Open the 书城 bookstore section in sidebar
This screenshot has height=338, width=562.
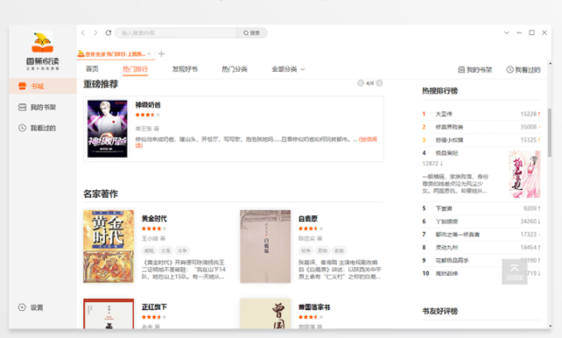[x=43, y=86]
